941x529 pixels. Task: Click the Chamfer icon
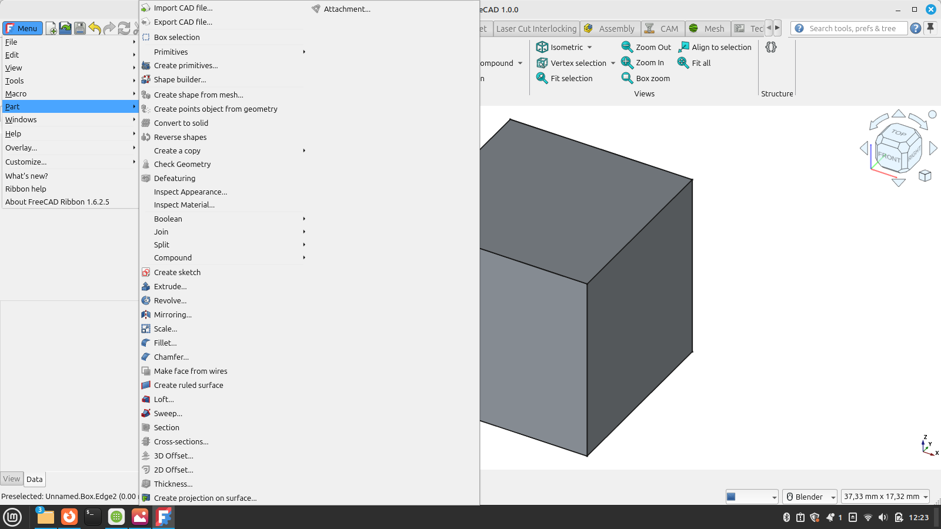[146, 357]
